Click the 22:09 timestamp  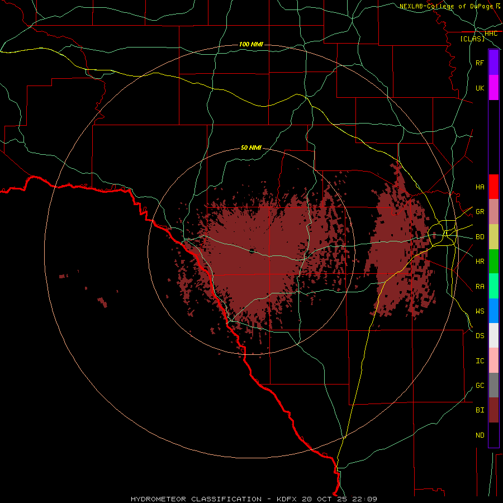[x=365, y=499]
